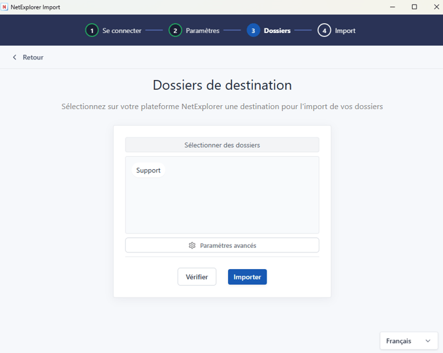Select the Dossiers step label
443x353 pixels.
pos(277,30)
